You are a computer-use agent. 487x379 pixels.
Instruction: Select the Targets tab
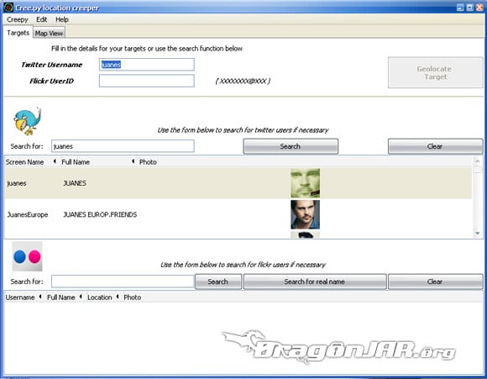(x=18, y=33)
